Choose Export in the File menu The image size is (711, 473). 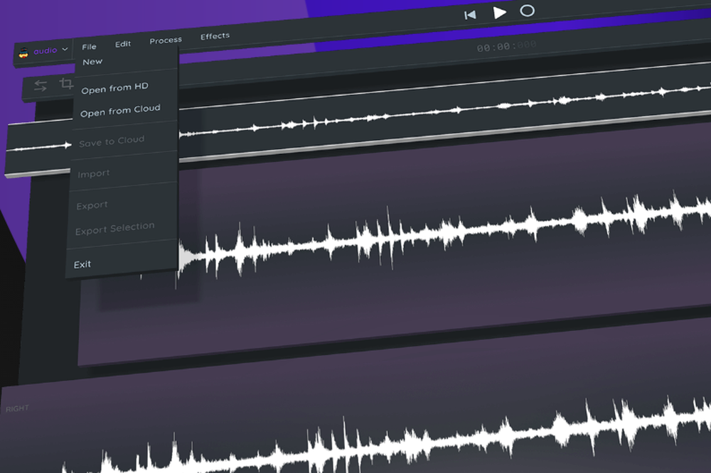pos(92,205)
